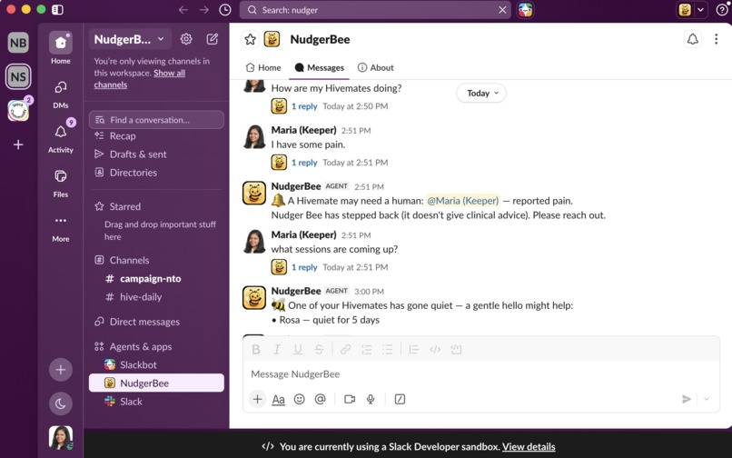Clear the search with the X icon
This screenshot has width=732, height=458.
(x=502, y=10)
